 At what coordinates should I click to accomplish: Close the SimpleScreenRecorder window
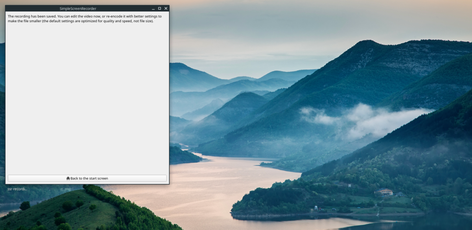tap(166, 8)
